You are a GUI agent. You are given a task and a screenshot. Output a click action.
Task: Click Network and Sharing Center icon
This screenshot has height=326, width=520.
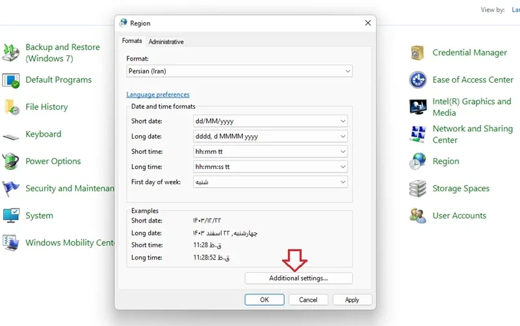click(x=418, y=134)
